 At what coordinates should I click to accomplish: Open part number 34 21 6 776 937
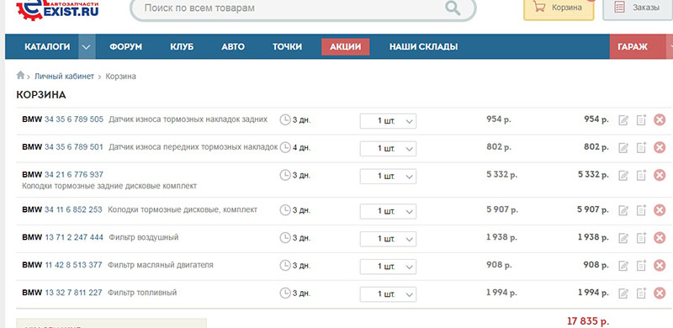pos(74,174)
